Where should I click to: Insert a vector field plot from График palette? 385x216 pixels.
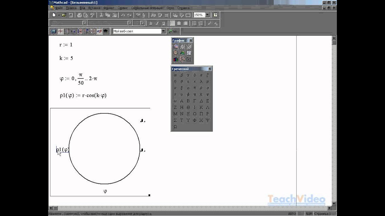click(189, 59)
